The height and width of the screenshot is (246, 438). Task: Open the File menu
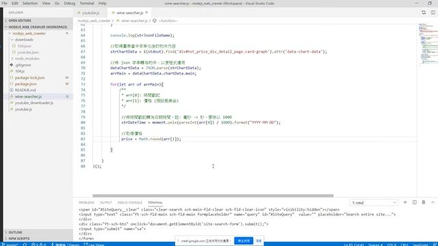point(4,3)
